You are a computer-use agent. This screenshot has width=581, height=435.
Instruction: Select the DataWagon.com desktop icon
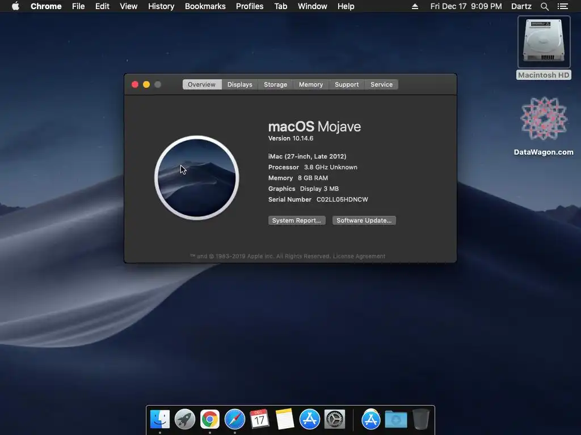tap(544, 126)
